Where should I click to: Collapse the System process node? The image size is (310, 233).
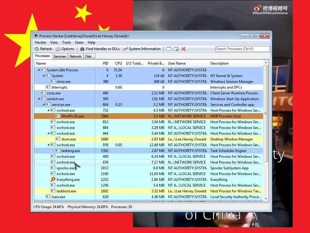pos(44,76)
